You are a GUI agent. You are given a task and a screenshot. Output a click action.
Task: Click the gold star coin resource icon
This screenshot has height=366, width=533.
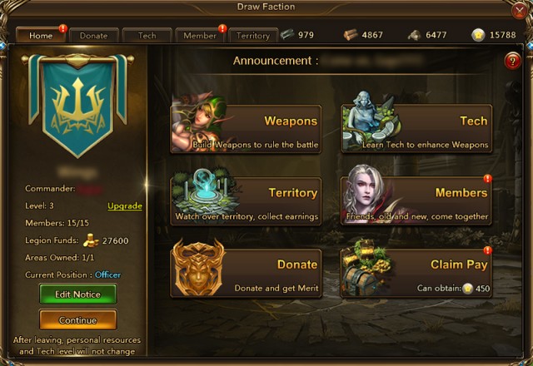tap(478, 35)
